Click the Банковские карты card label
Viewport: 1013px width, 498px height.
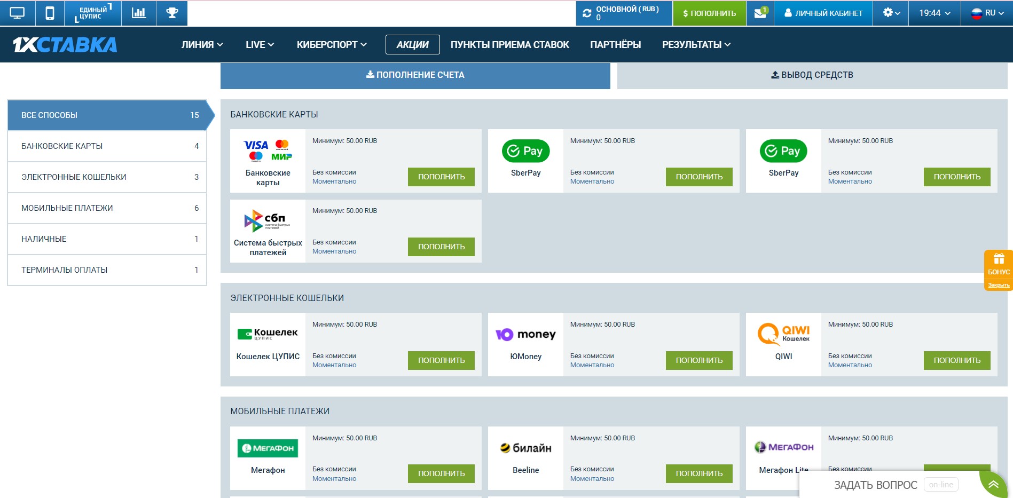click(x=268, y=178)
